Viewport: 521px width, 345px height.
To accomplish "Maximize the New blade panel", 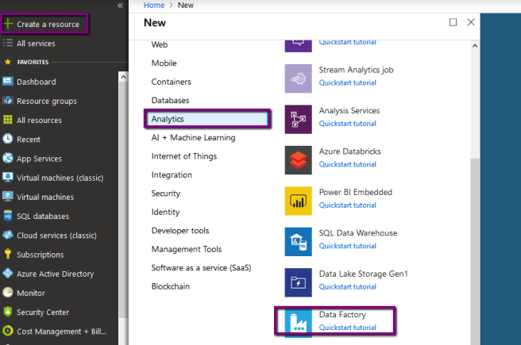I will click(453, 23).
